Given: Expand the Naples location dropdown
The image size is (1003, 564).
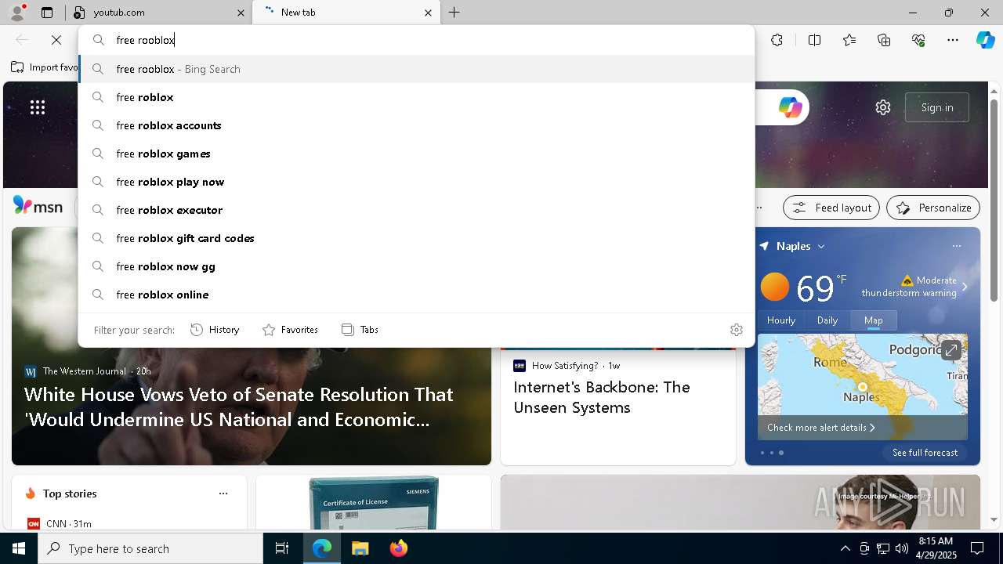Looking at the screenshot, I should [821, 246].
